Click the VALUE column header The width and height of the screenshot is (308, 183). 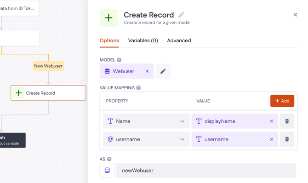click(x=203, y=101)
